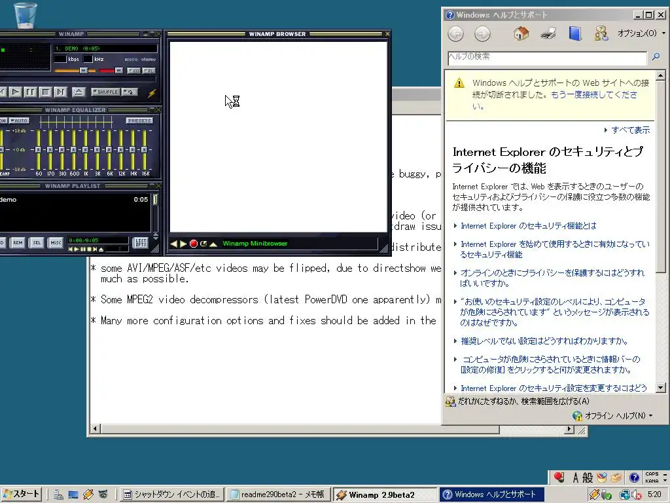Open 'コンピュータが危険にさらされているときに情報バー' topic
This screenshot has height=503, width=670.
pyautogui.click(x=550, y=364)
